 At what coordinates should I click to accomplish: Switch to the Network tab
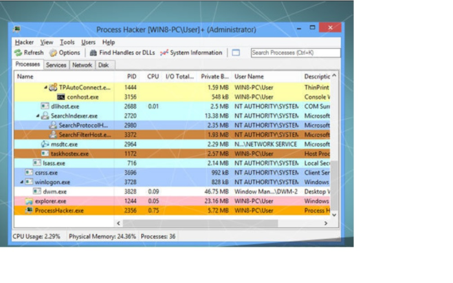click(82, 65)
